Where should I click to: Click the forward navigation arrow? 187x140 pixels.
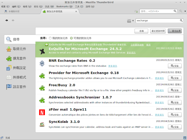13,20
